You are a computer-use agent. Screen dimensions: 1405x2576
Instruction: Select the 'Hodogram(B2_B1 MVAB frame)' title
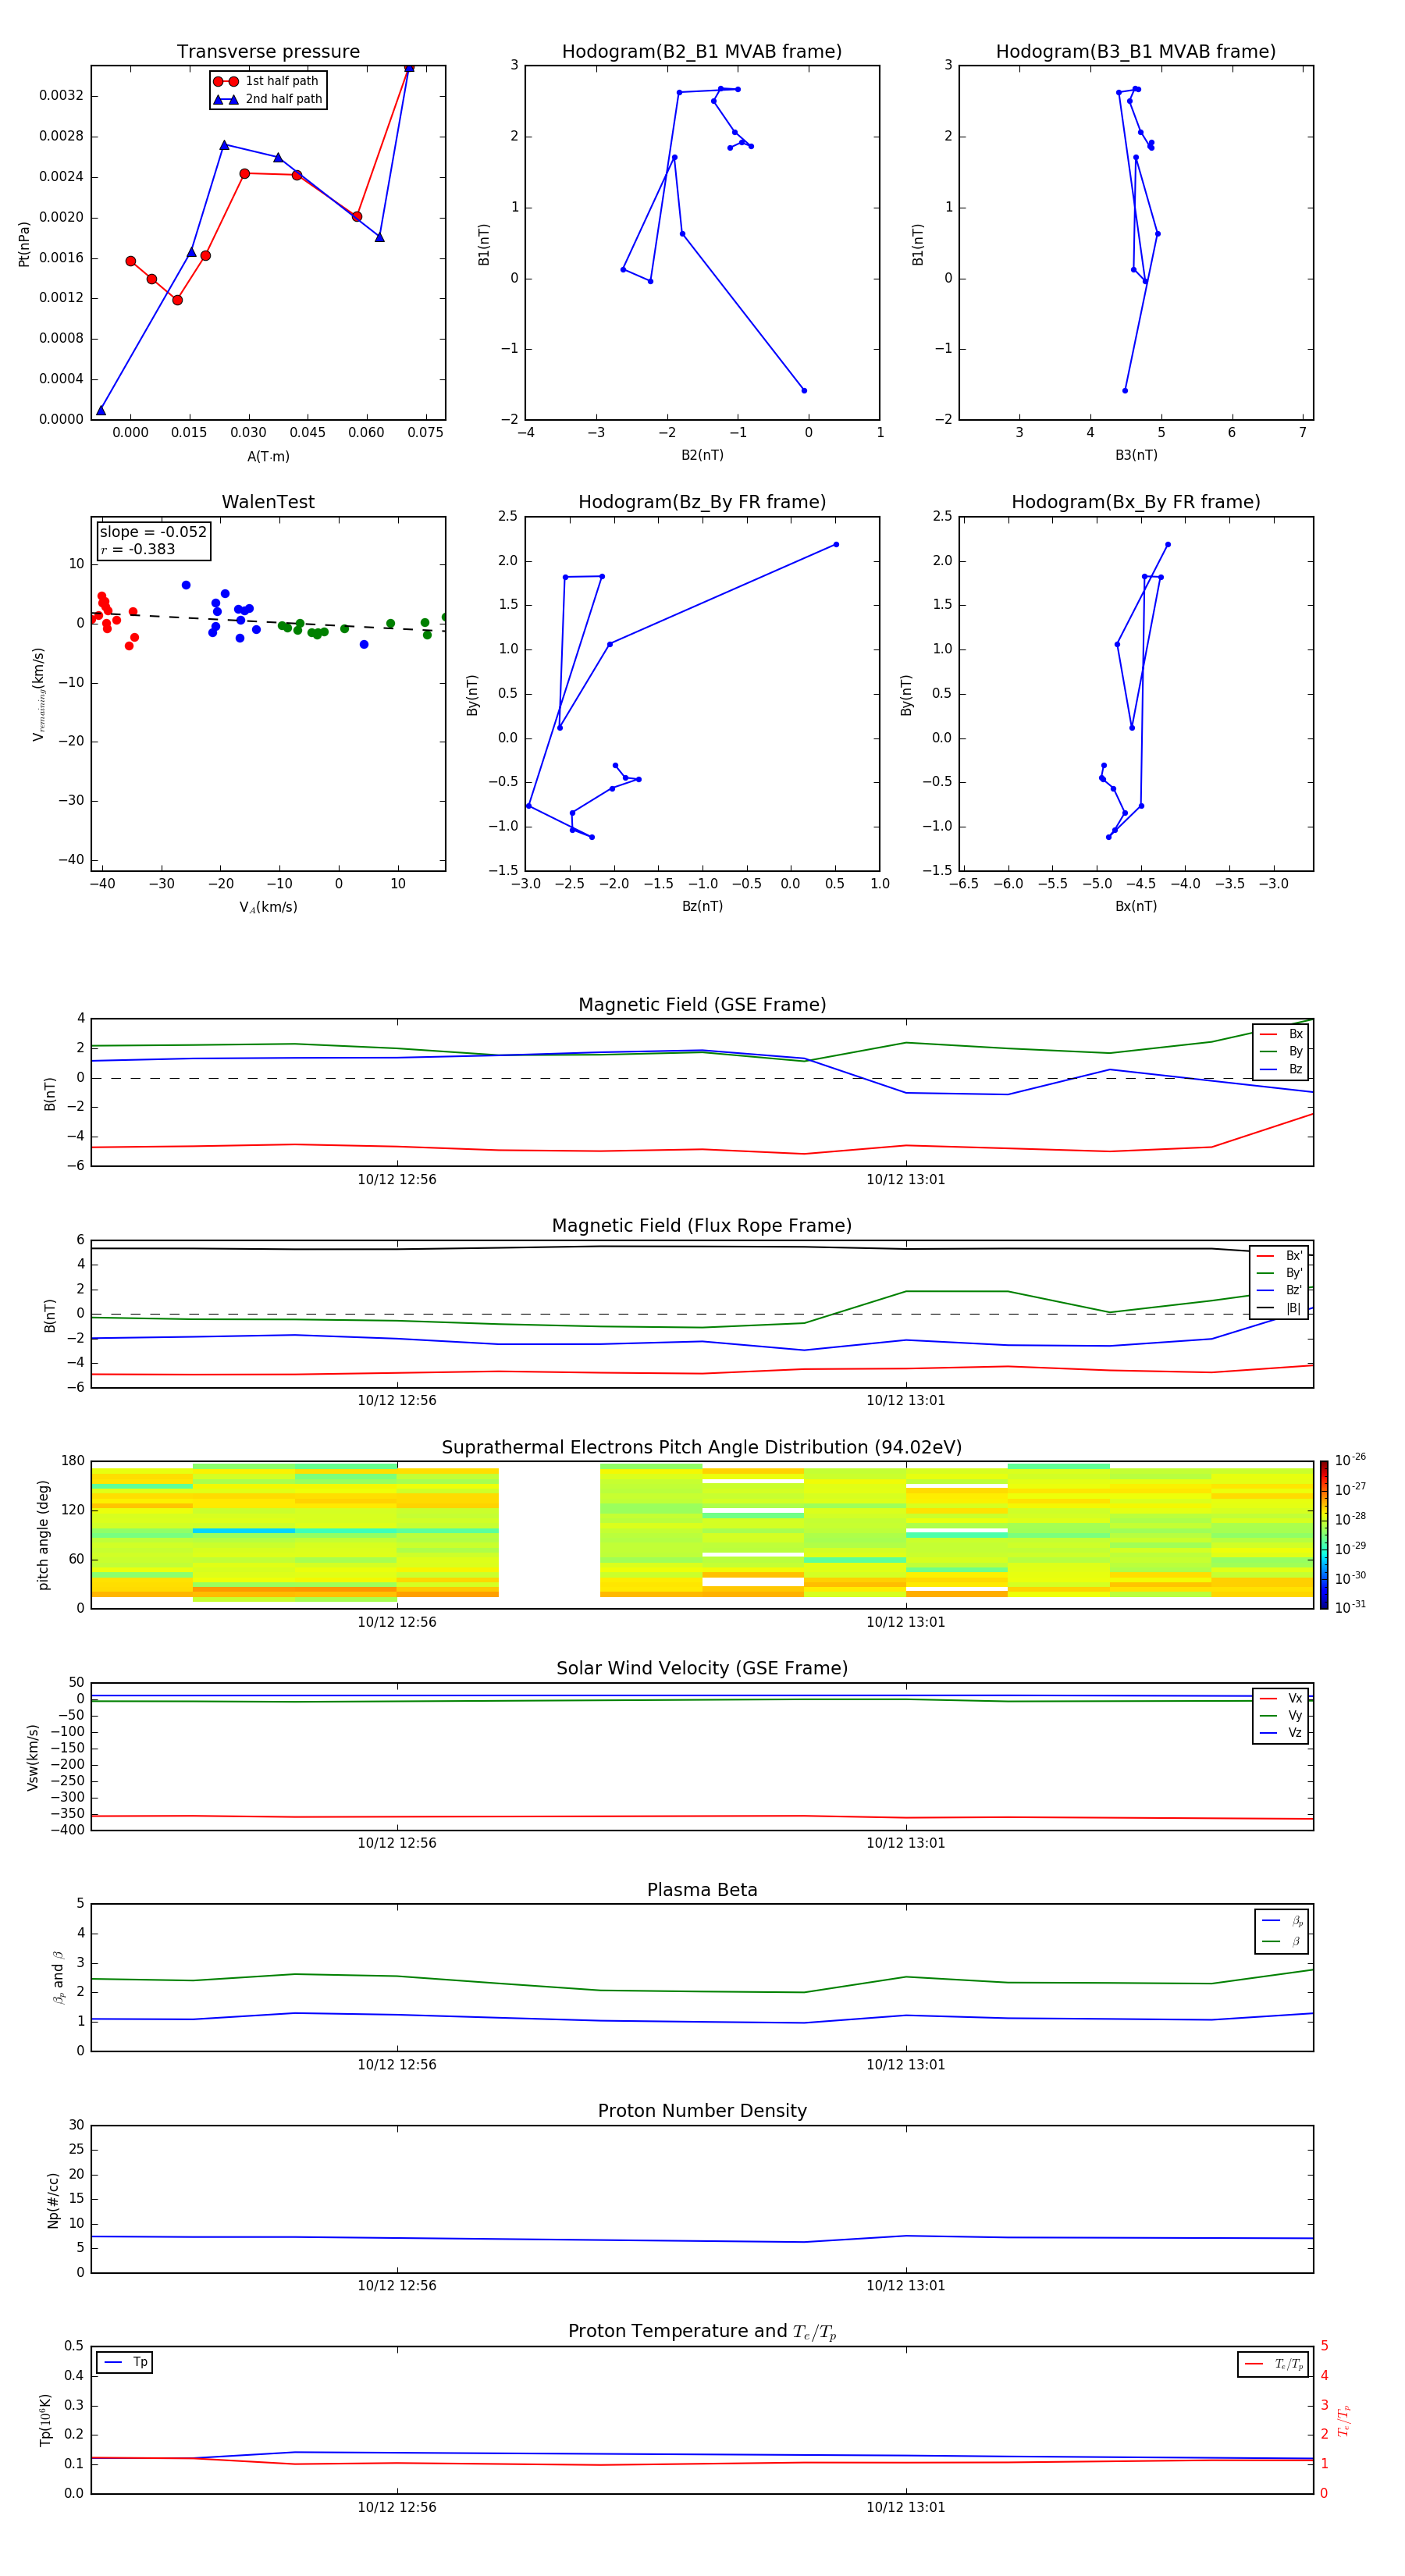click(x=702, y=51)
